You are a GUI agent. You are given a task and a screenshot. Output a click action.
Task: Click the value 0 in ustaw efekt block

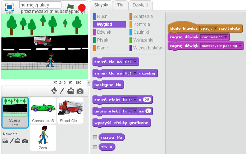click(x=148, y=111)
